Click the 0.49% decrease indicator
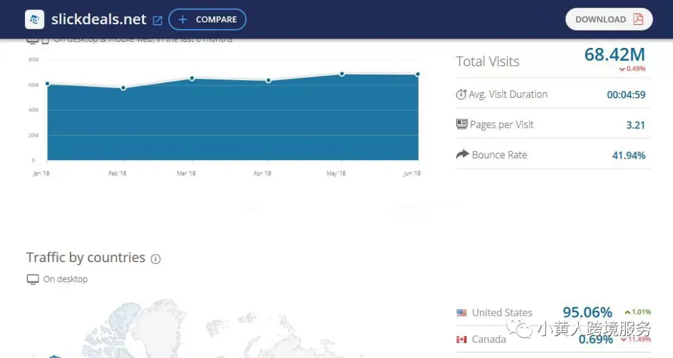Screen dimensions: 673x358 pyautogui.click(x=632, y=68)
